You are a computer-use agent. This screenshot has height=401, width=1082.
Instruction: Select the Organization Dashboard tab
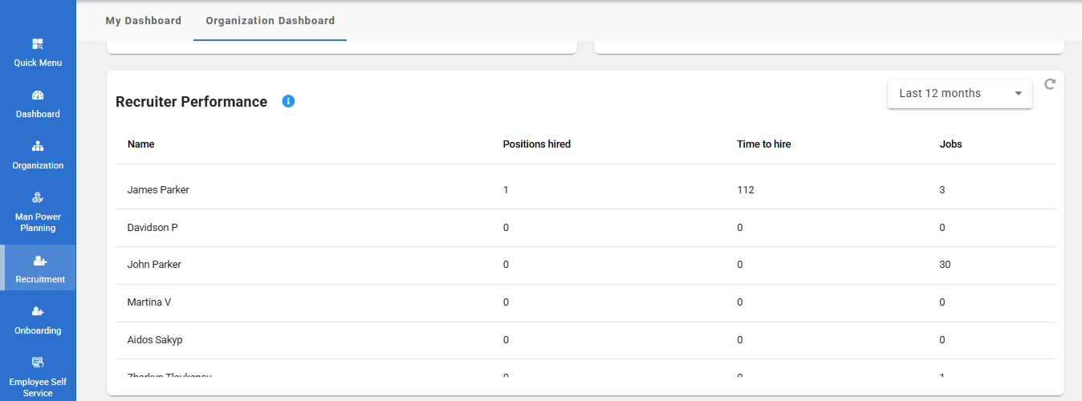(x=270, y=21)
